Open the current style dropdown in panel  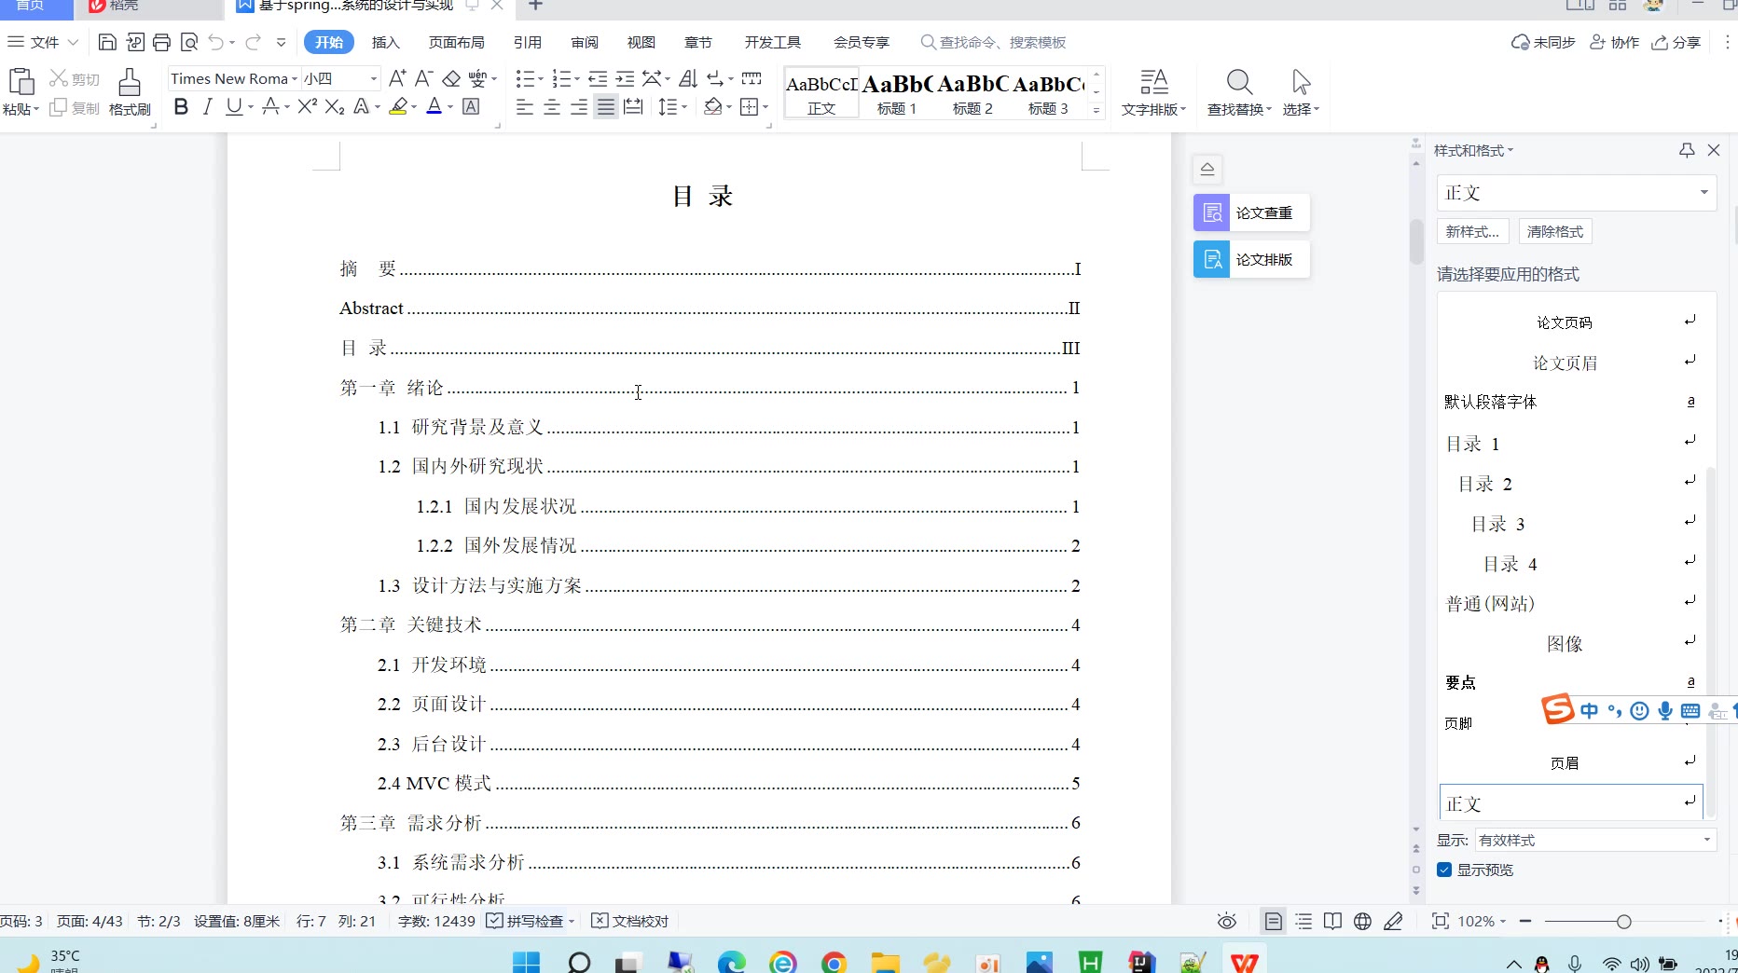[1704, 193]
